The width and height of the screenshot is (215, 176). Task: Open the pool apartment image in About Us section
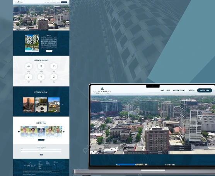pos(32,43)
